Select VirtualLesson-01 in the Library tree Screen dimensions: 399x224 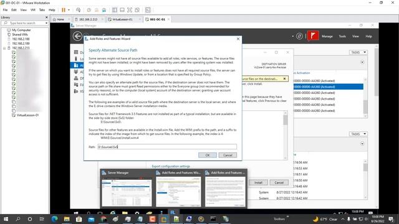coord(27,115)
